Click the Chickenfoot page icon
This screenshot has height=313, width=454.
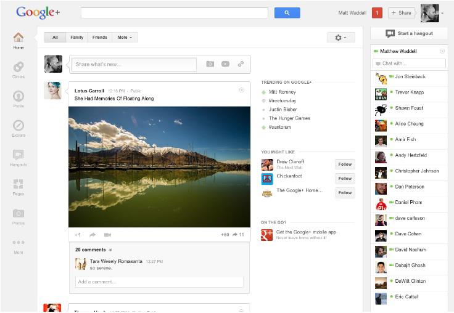click(267, 179)
